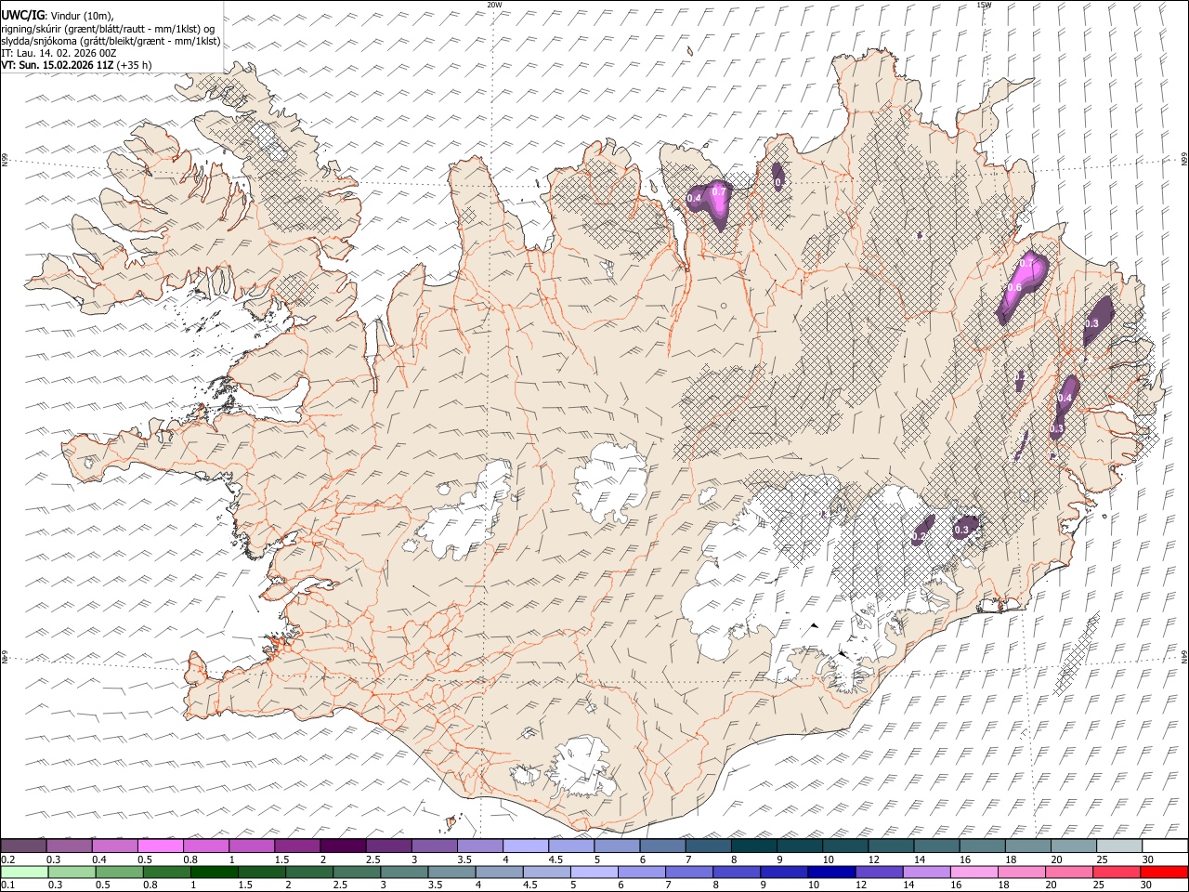Viewport: 1189px width, 892px height.
Task: Select upper scale swatch between 1 and 1.5
Action: (251, 846)
